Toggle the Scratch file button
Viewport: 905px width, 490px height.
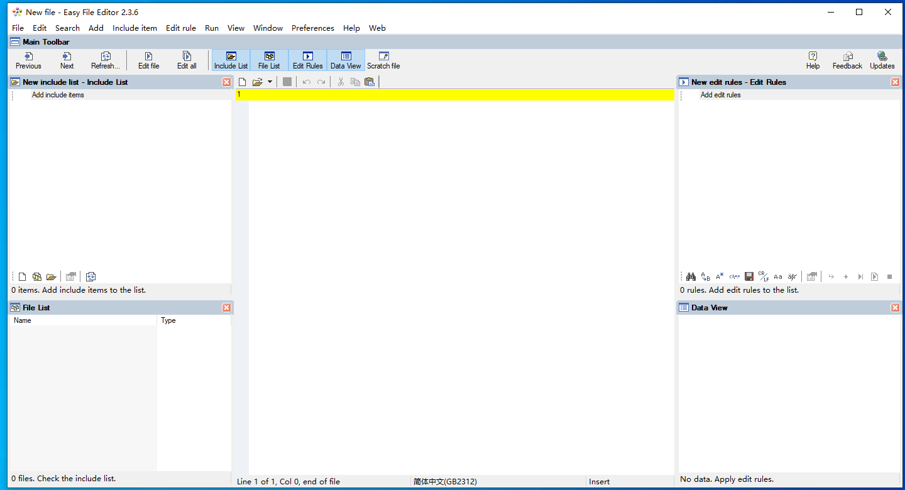click(x=383, y=60)
